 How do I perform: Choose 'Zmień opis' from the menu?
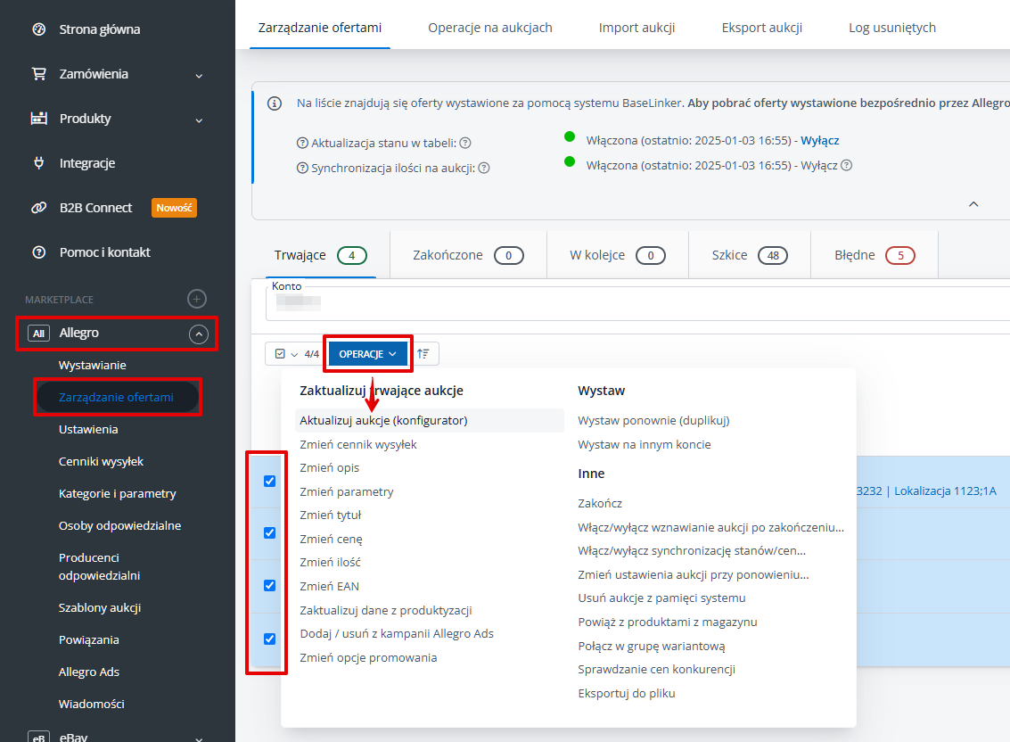[329, 468]
